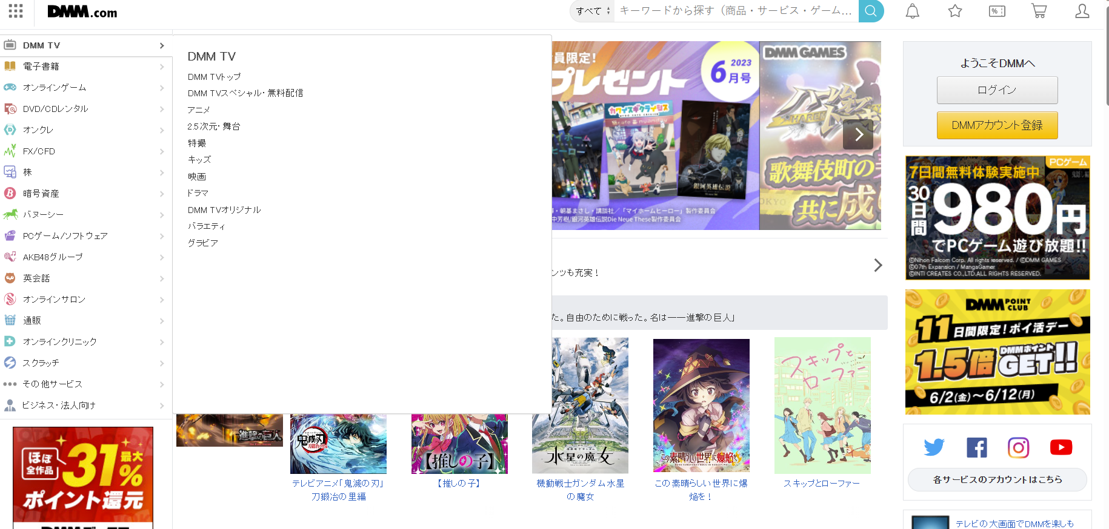Click 各サービスのアカウントはこちら button
Screen dimensions: 1109x529
[997, 479]
